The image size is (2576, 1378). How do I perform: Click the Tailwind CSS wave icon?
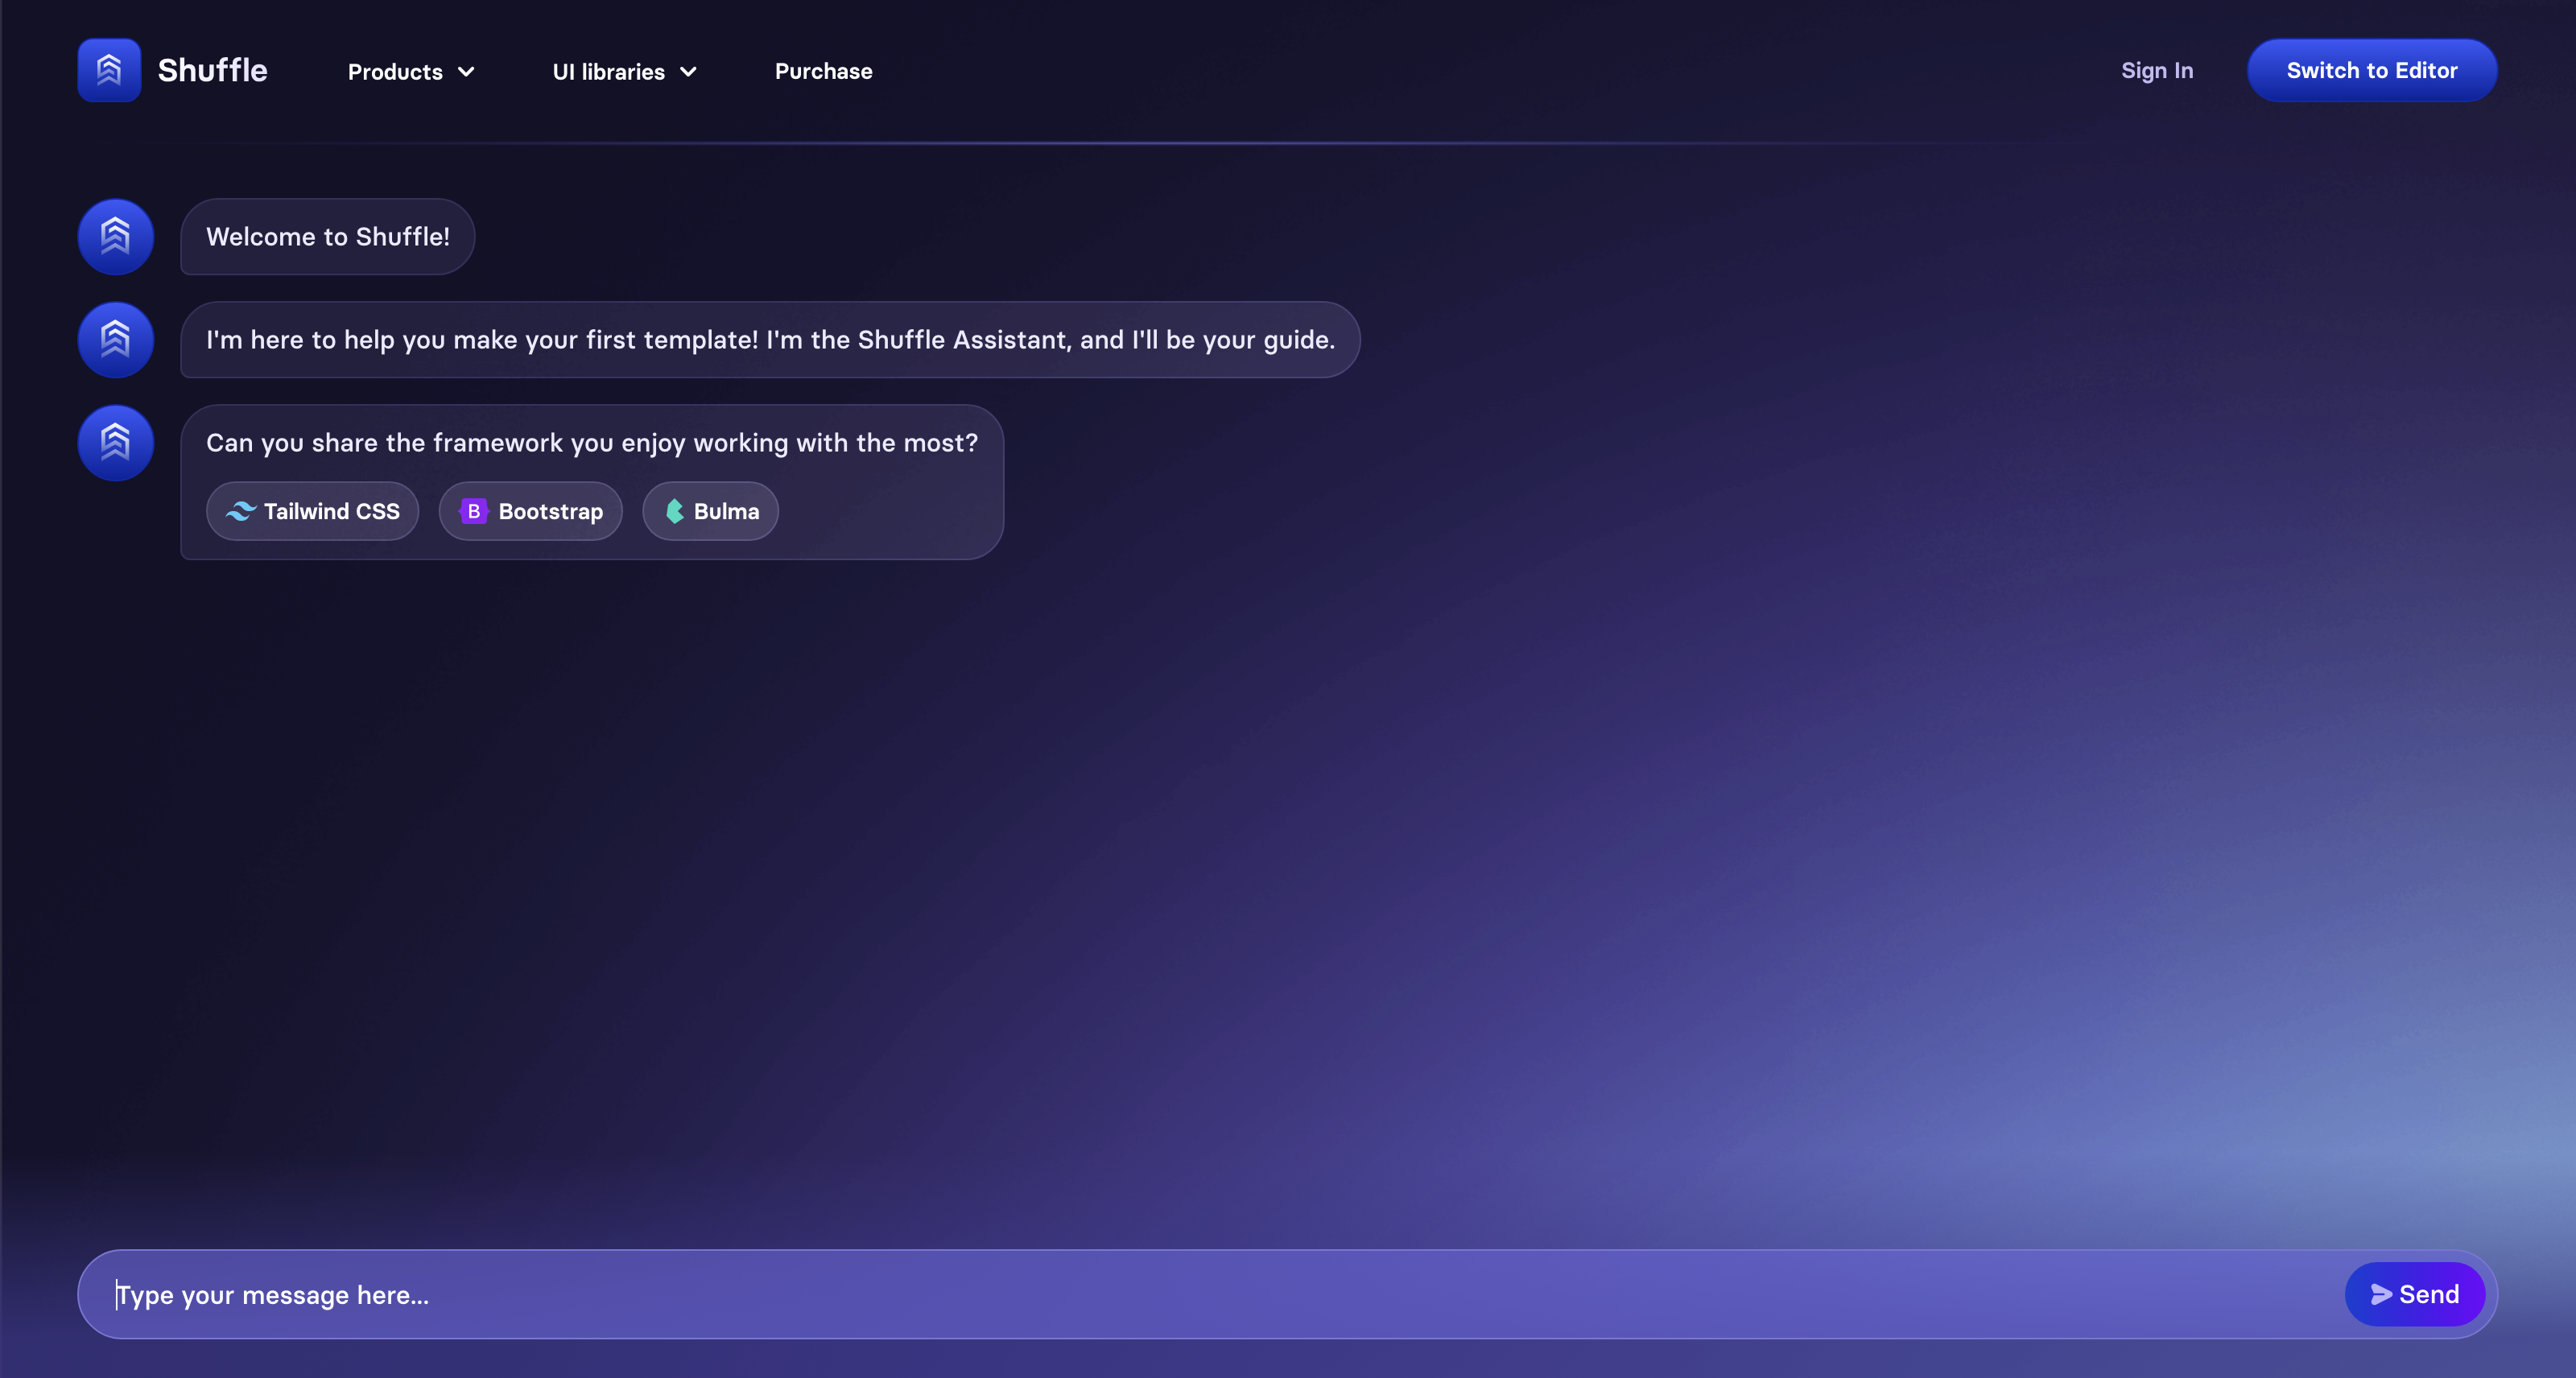coord(241,511)
